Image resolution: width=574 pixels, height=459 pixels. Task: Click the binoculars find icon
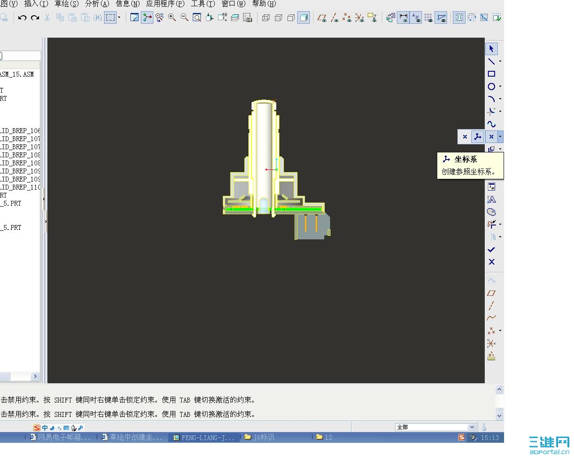[x=98, y=17]
